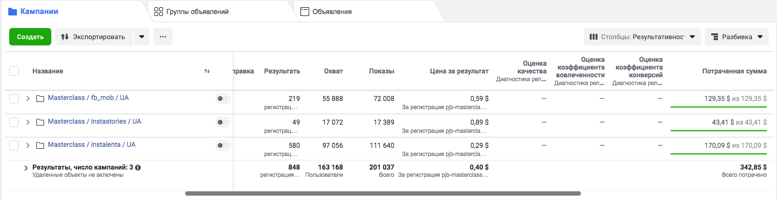
Task: Check the select-all checkbox in table header
Action: (x=14, y=71)
